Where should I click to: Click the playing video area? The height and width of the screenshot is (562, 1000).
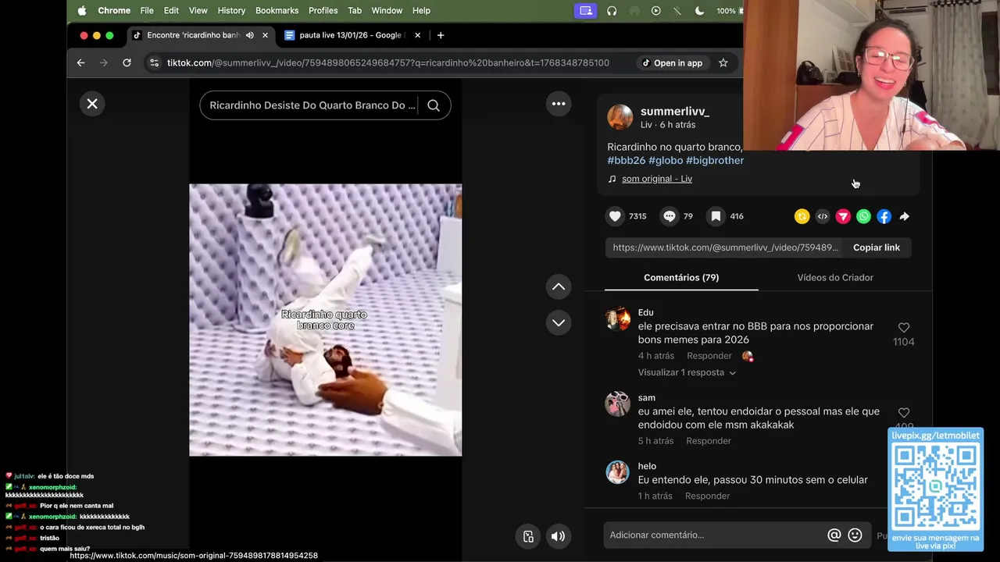tap(325, 320)
